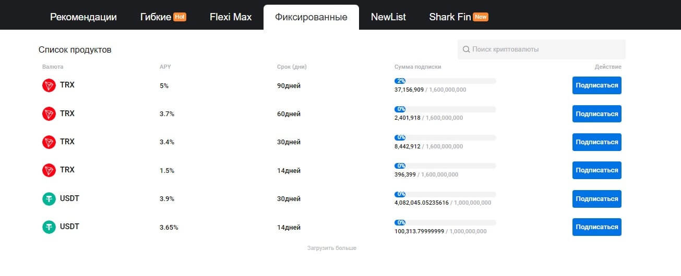Go to the NewList tab
Viewport: 681px width, 276px height.
[388, 17]
